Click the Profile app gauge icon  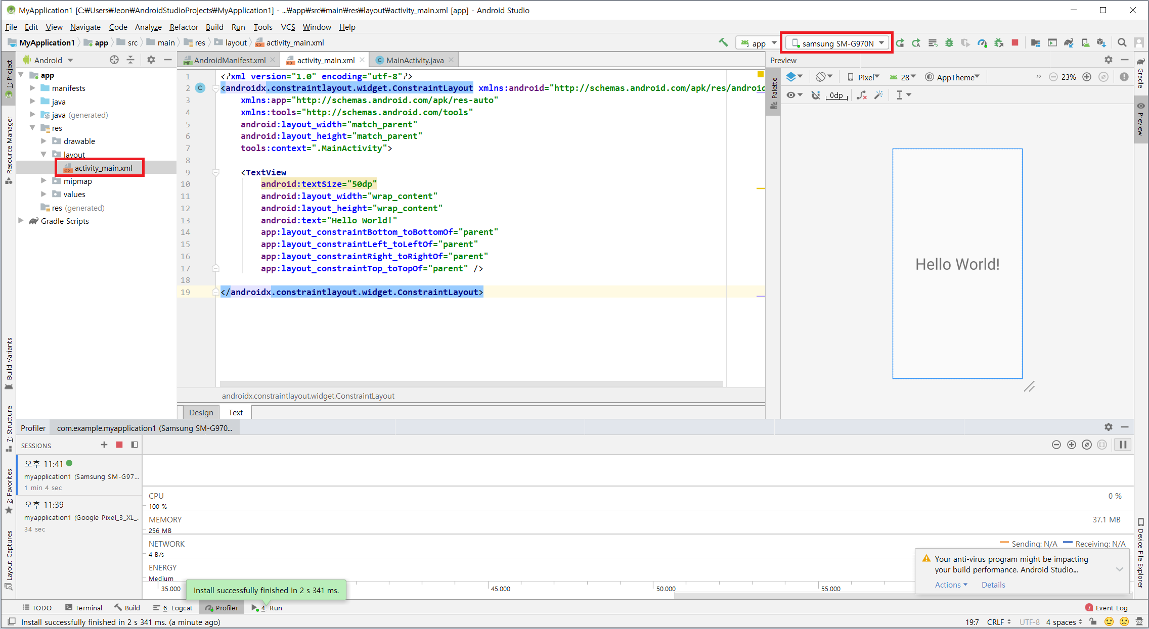click(x=982, y=43)
